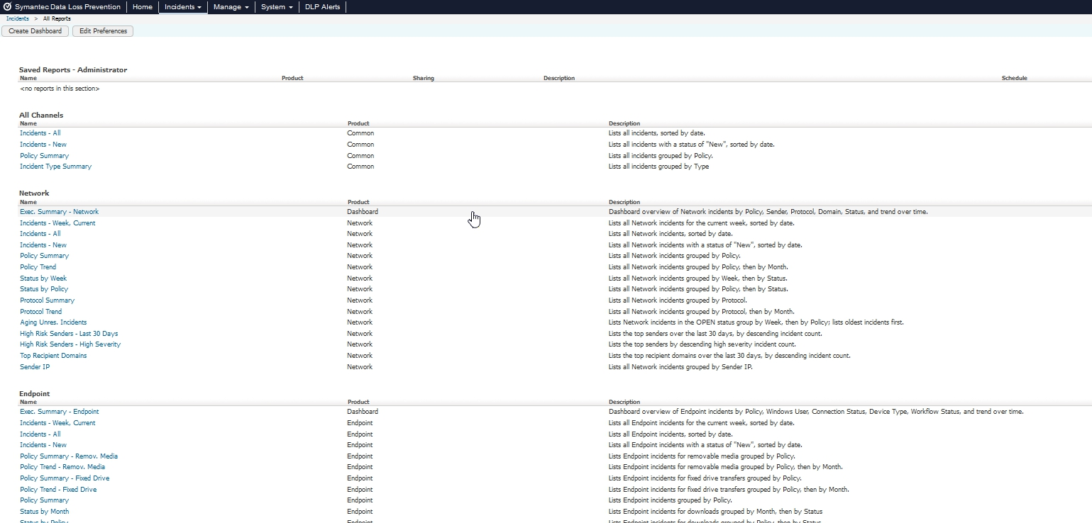Open the Incident Type Summary report
Viewport: 1092px width, 523px height.
point(56,167)
